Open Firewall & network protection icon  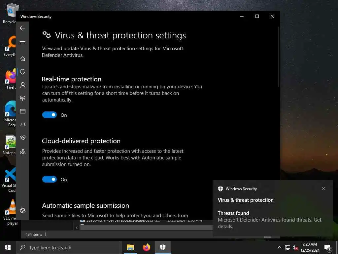(23, 98)
